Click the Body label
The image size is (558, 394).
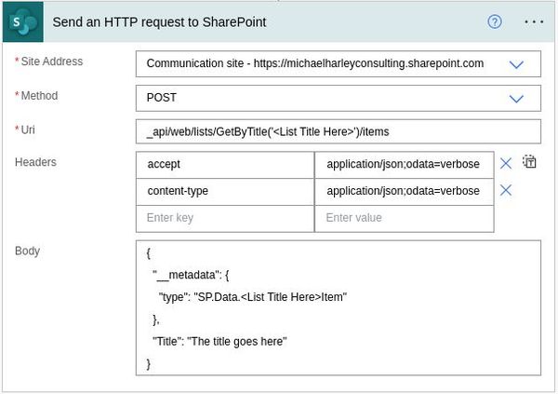[x=27, y=251]
